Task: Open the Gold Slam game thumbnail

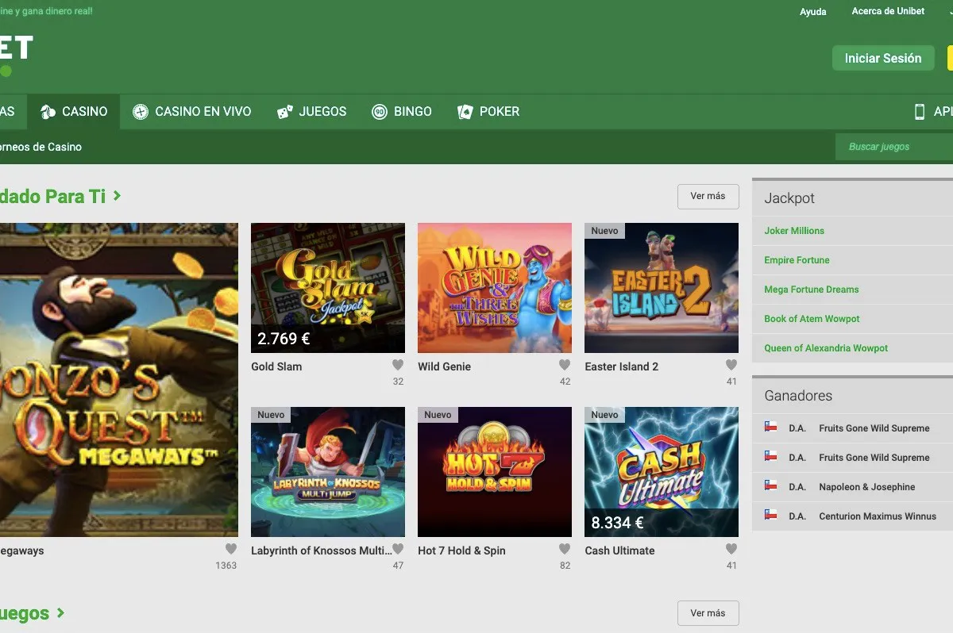Action: click(328, 288)
